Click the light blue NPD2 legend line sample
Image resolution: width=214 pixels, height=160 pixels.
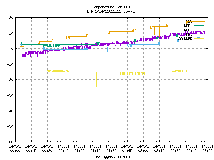pos(199,30)
